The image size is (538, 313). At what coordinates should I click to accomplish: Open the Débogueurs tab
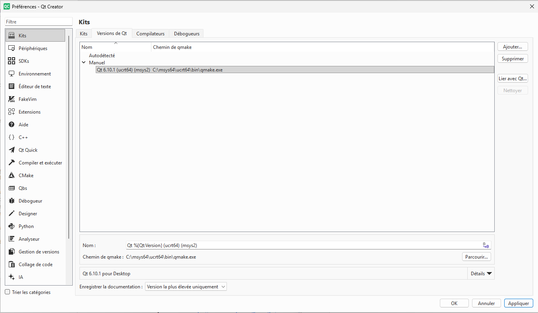[x=186, y=34]
